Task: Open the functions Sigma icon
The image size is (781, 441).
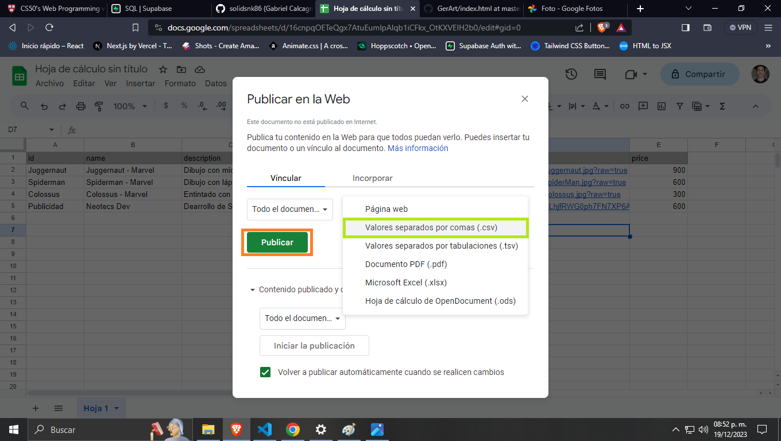Action: pos(722,106)
